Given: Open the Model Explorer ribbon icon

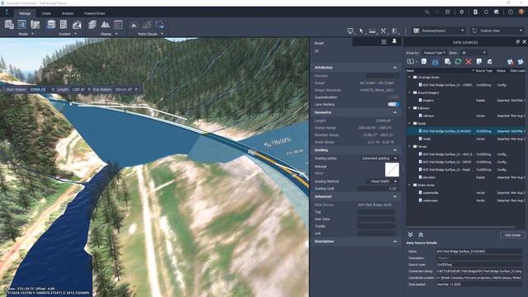Looking at the screenshot, I should coord(9,25).
